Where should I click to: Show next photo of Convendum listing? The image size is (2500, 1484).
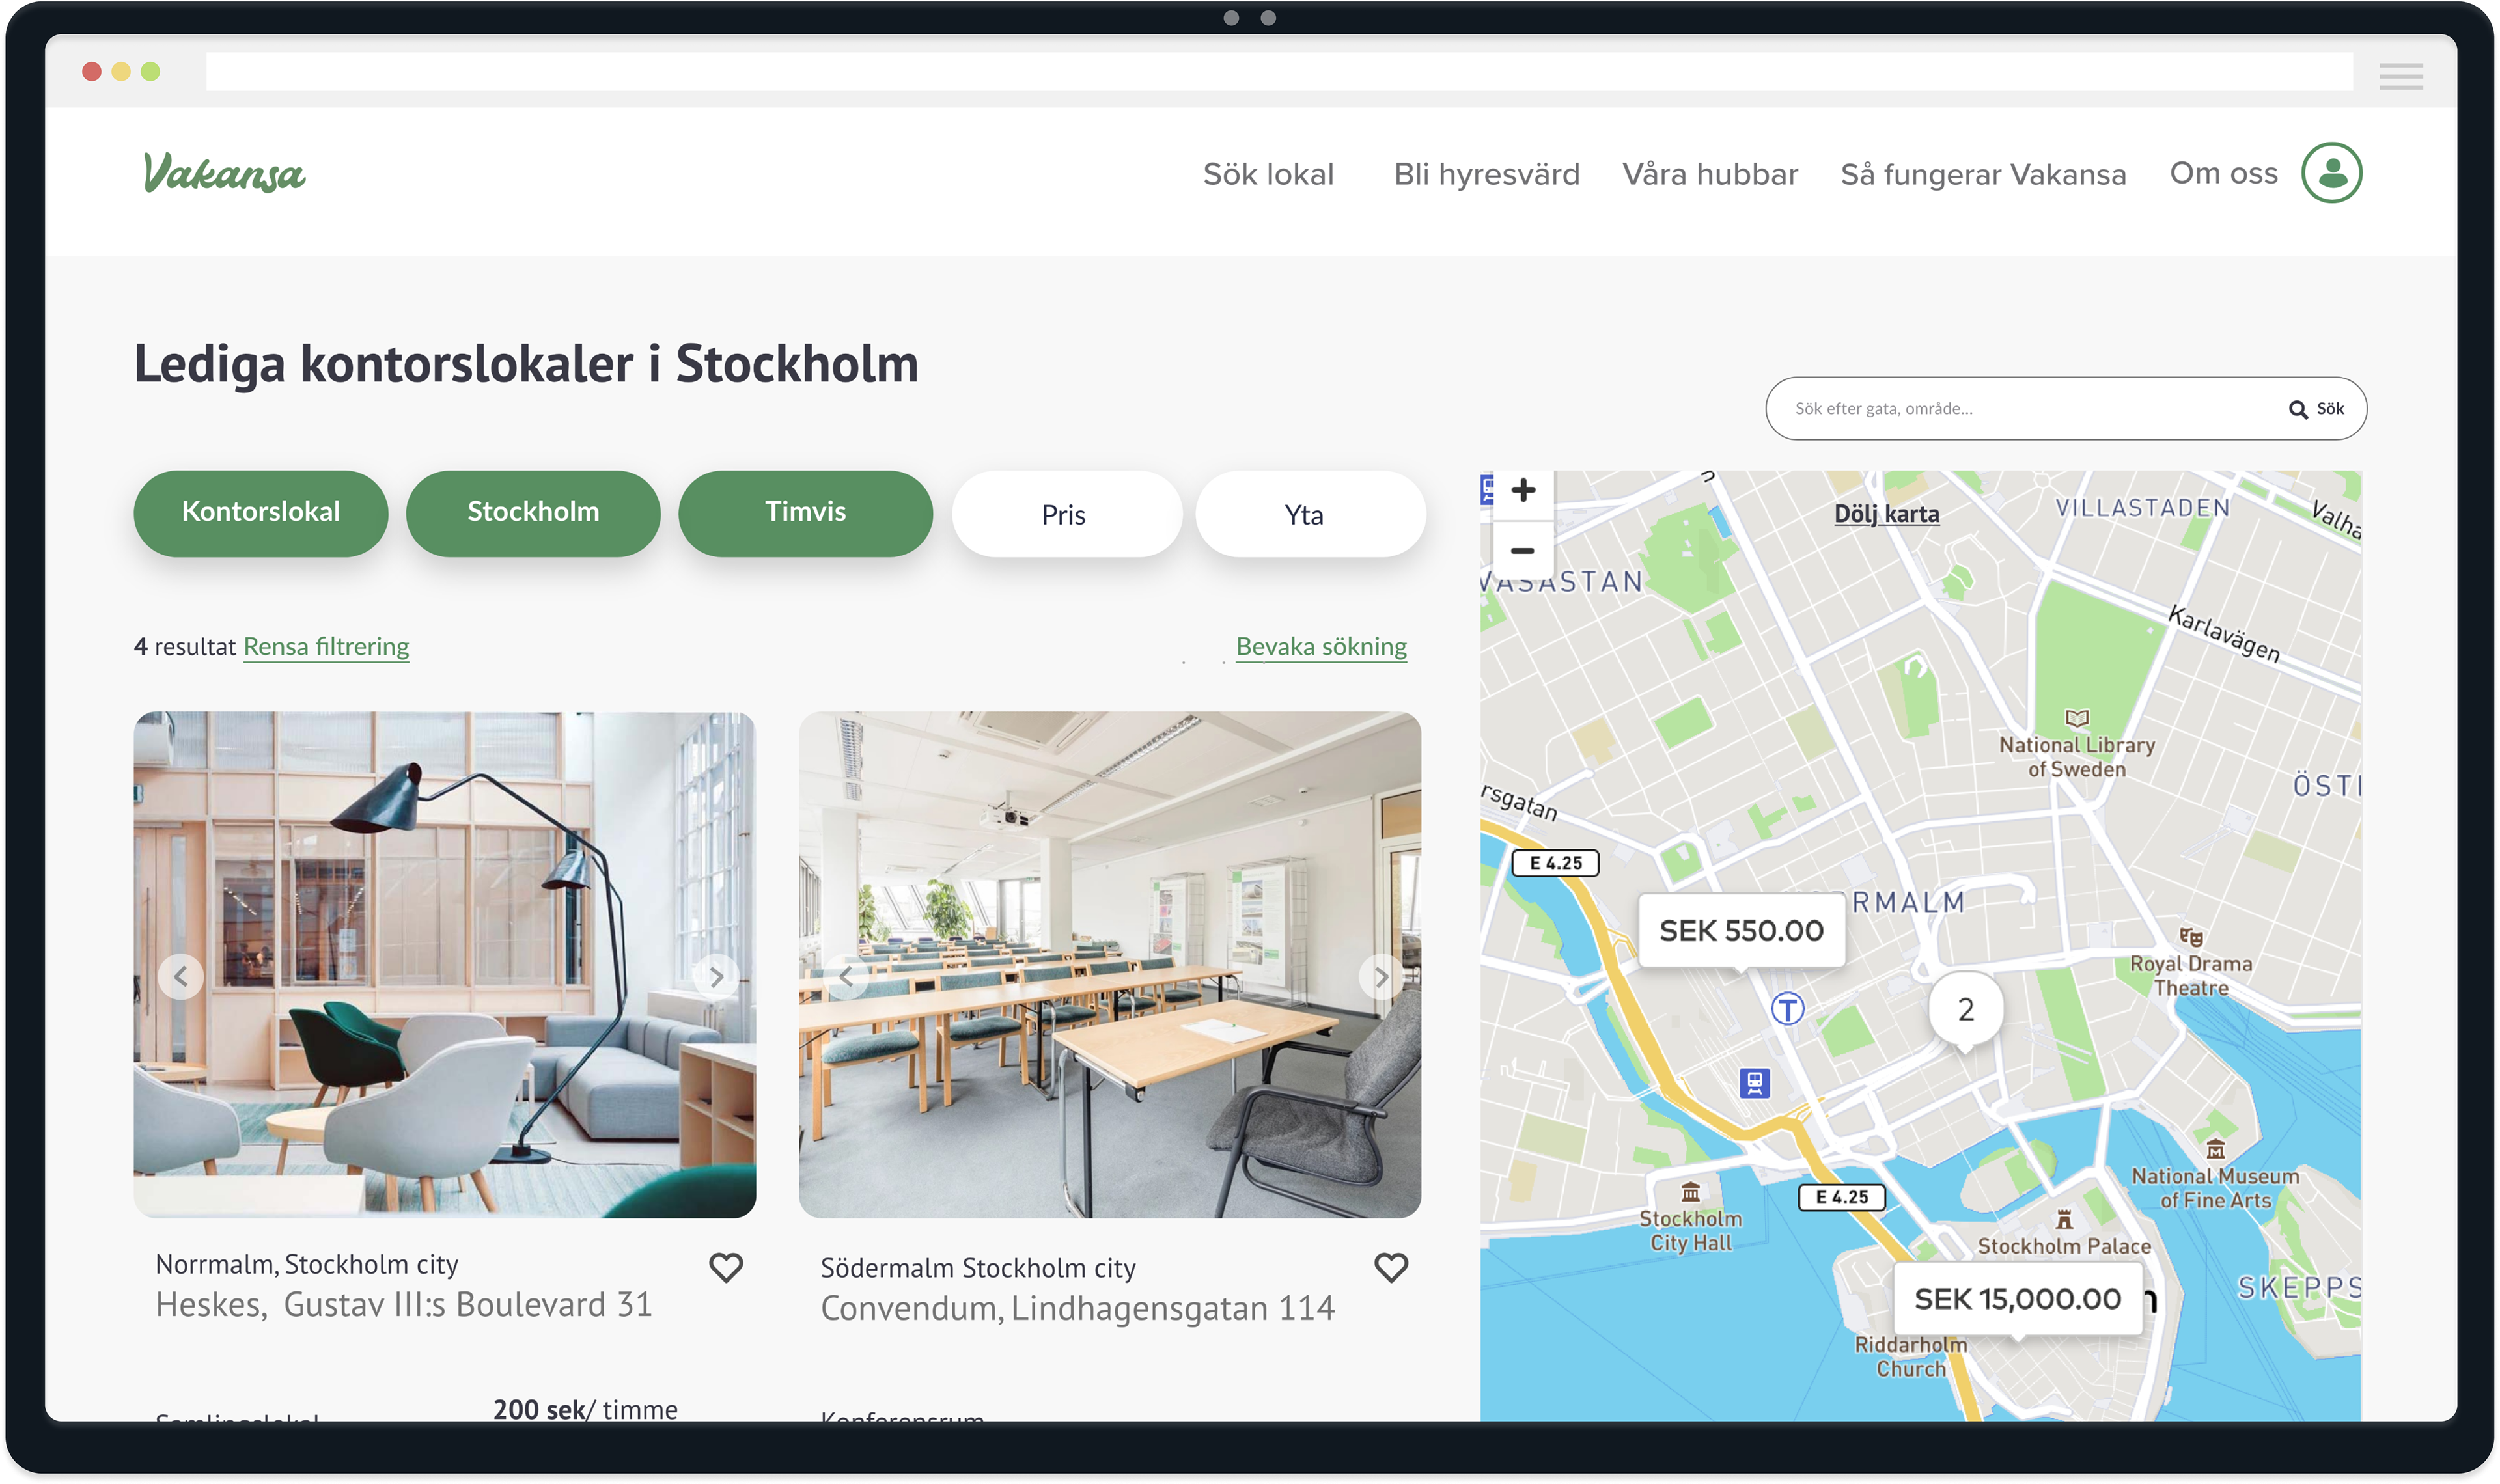(x=1381, y=976)
